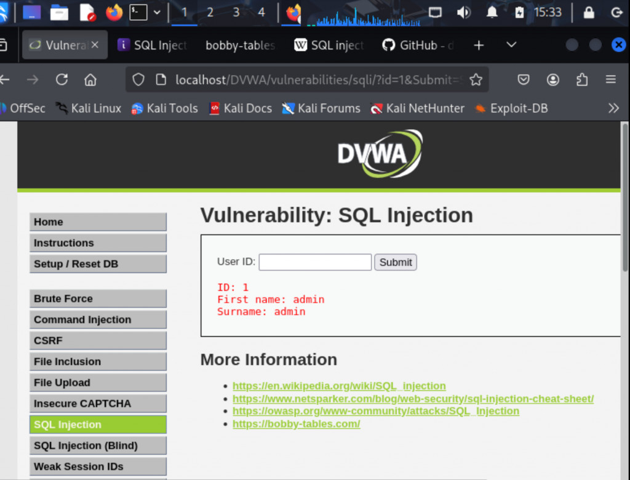
Task: Switch to the bobby-tables tab
Action: pyautogui.click(x=240, y=45)
